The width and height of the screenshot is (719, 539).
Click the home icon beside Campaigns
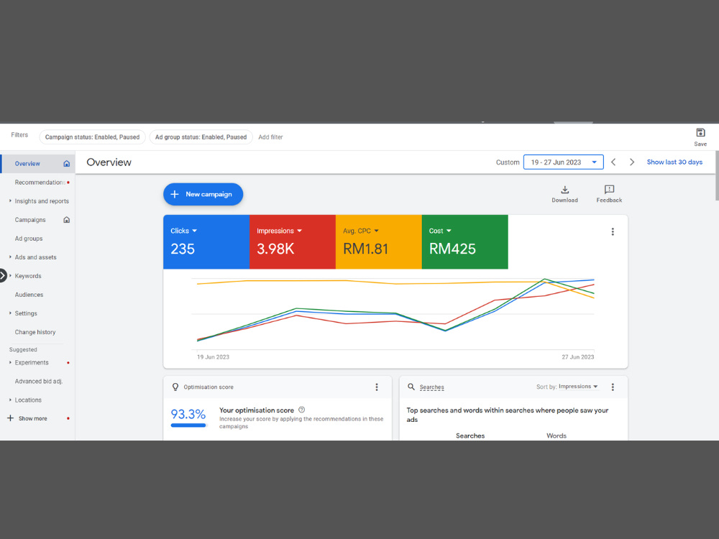click(66, 219)
